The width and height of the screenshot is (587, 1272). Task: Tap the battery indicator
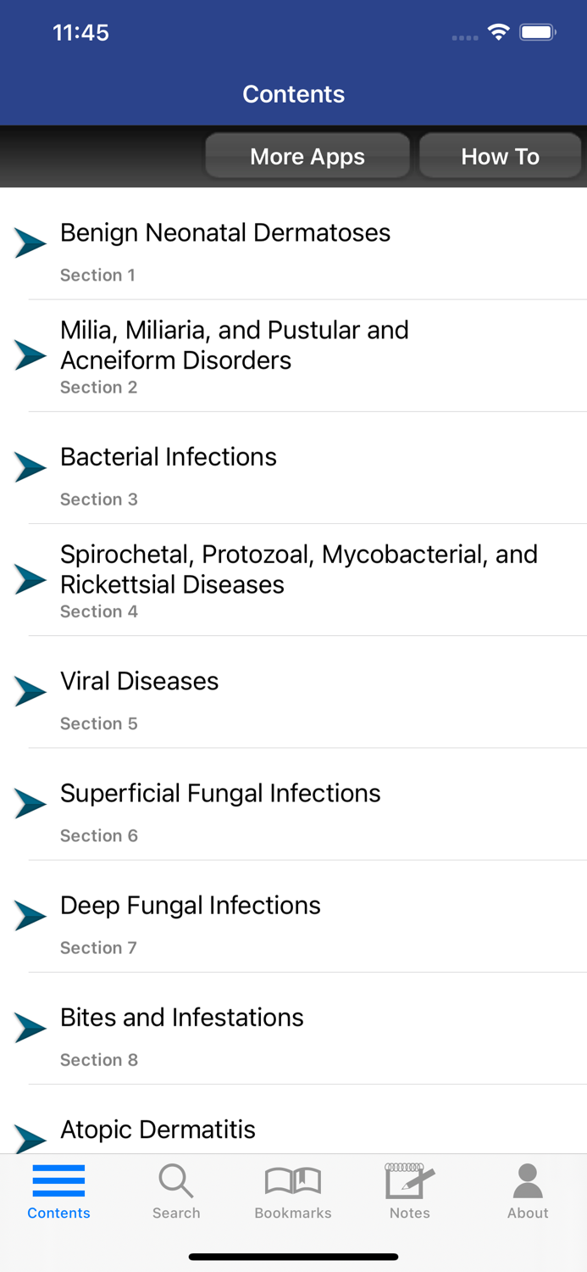pos(537,31)
